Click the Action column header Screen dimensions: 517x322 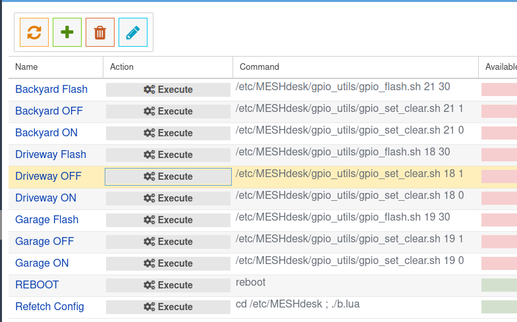(x=122, y=67)
